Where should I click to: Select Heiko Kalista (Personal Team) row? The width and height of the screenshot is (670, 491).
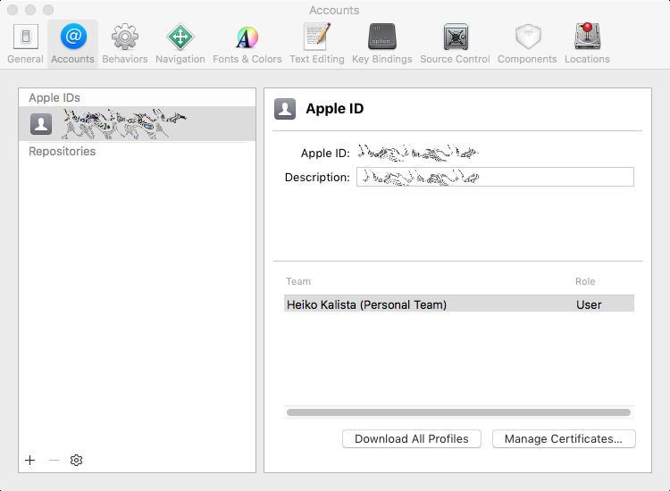pos(459,304)
